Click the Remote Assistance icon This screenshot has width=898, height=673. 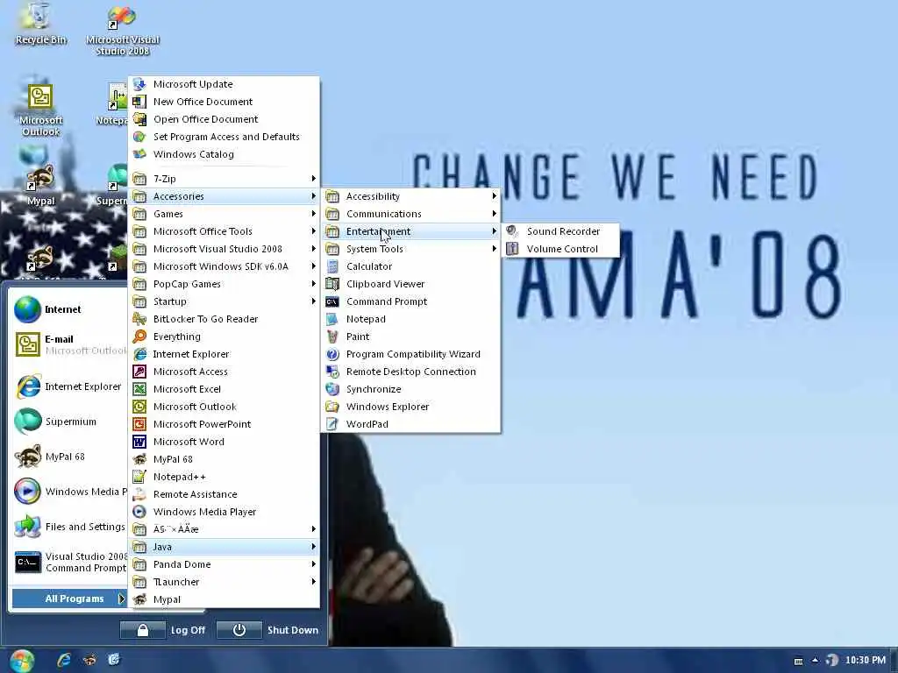tap(139, 494)
